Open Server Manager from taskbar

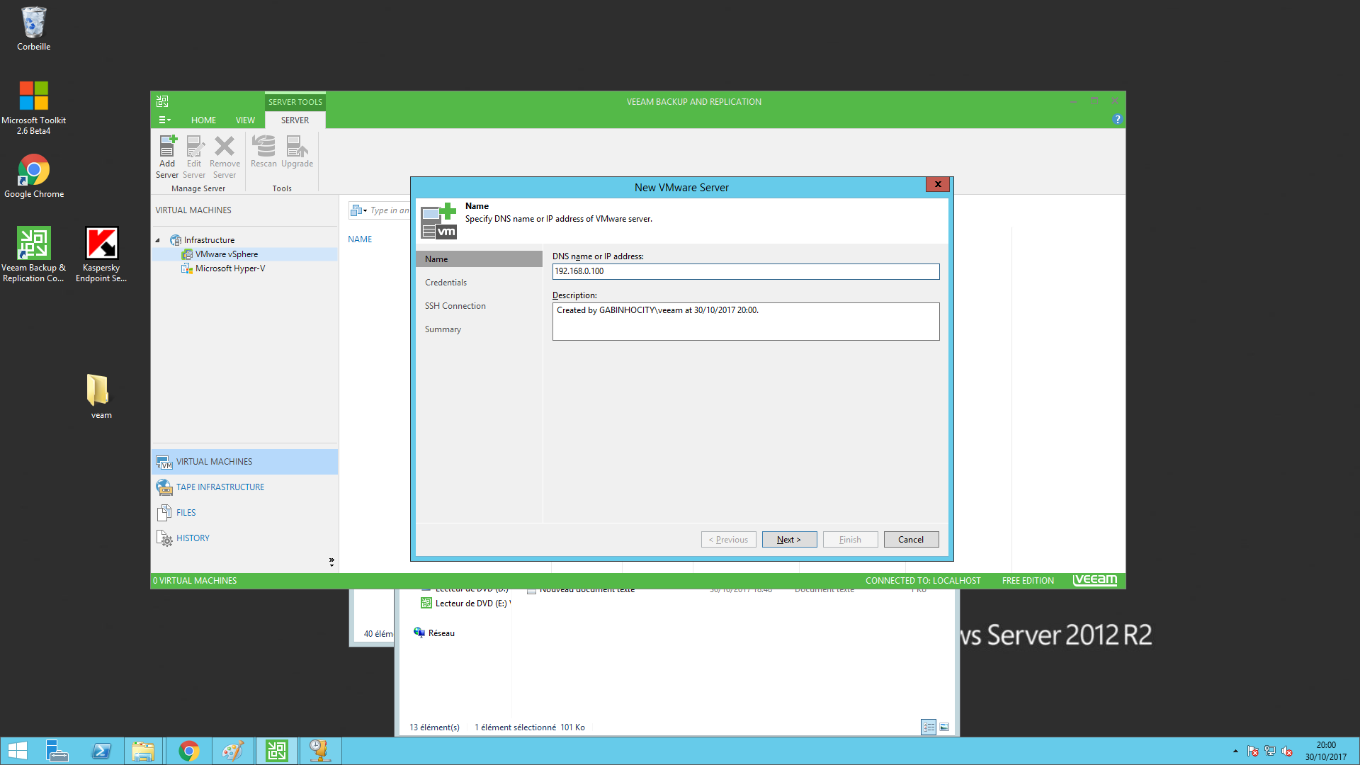pyautogui.click(x=57, y=751)
